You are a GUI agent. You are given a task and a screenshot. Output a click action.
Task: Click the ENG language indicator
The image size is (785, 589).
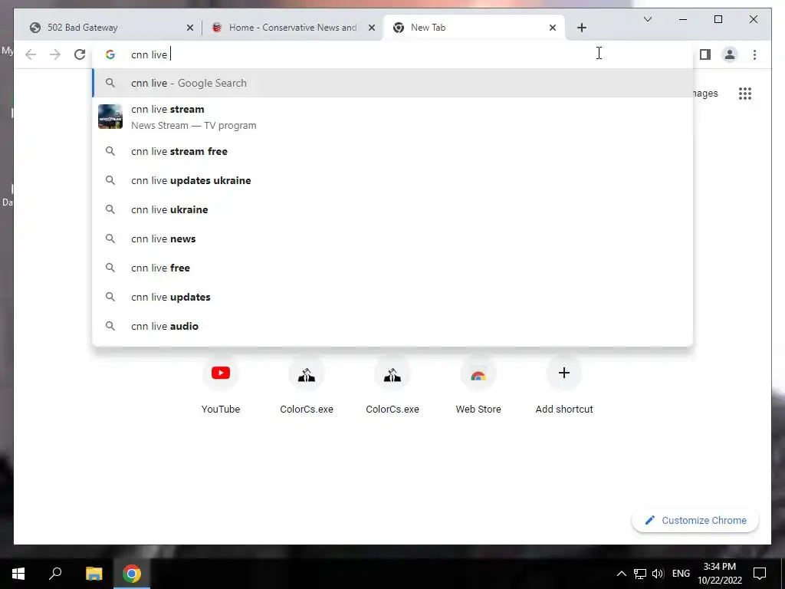coord(681,574)
